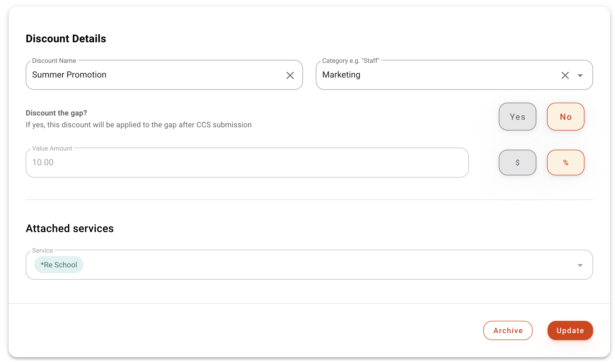Switch value type to dollar amount

517,163
